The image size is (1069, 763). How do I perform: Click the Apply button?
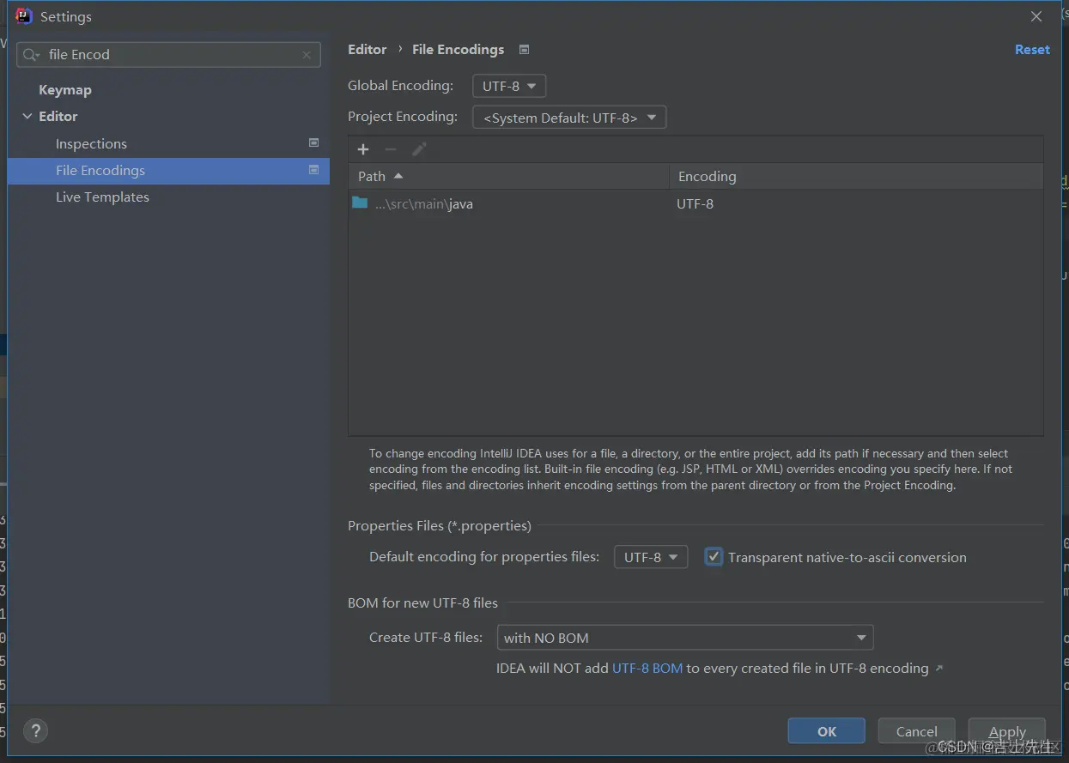(1007, 731)
